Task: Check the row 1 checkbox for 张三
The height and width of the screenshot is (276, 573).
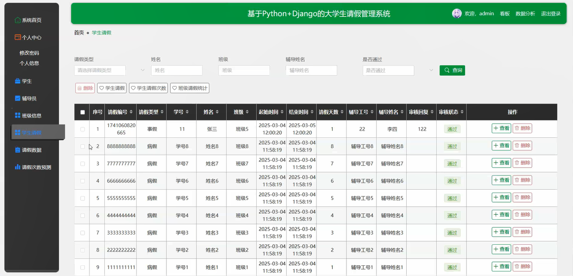Action: (83, 129)
